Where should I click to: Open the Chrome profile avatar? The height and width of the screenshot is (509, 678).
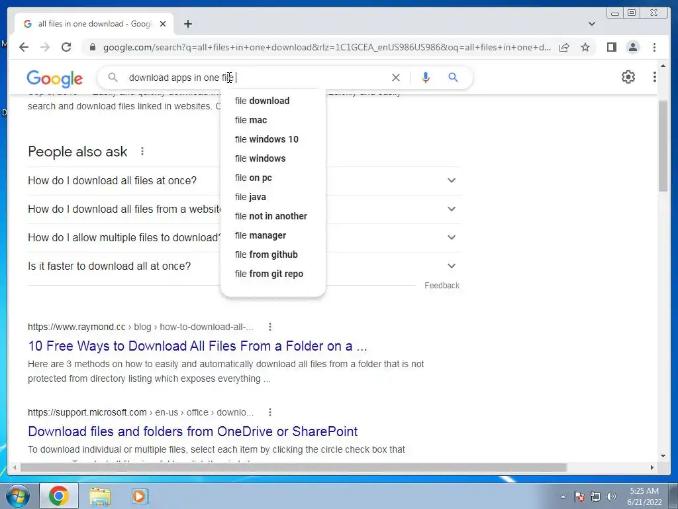coord(632,47)
